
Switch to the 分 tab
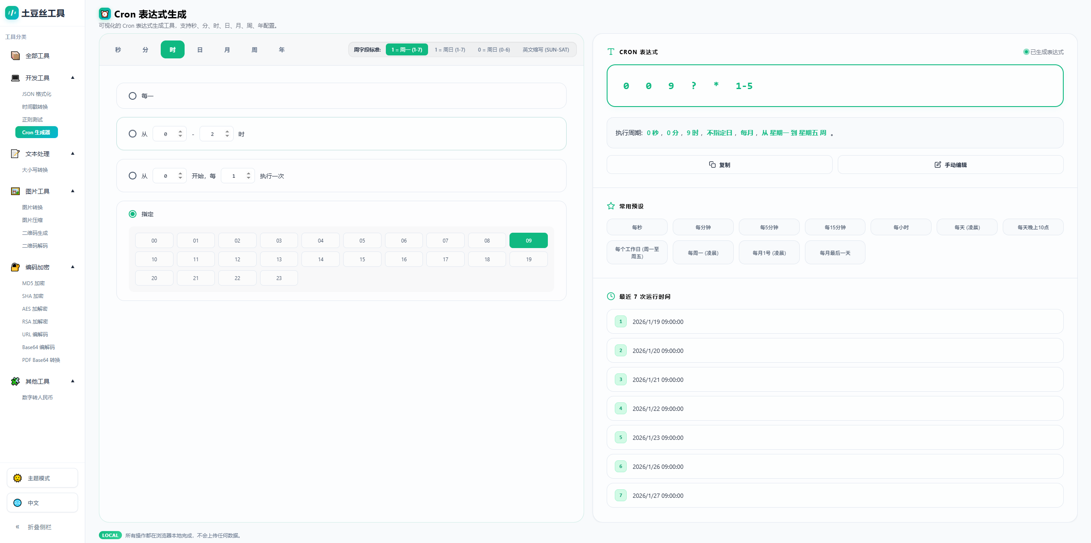145,50
